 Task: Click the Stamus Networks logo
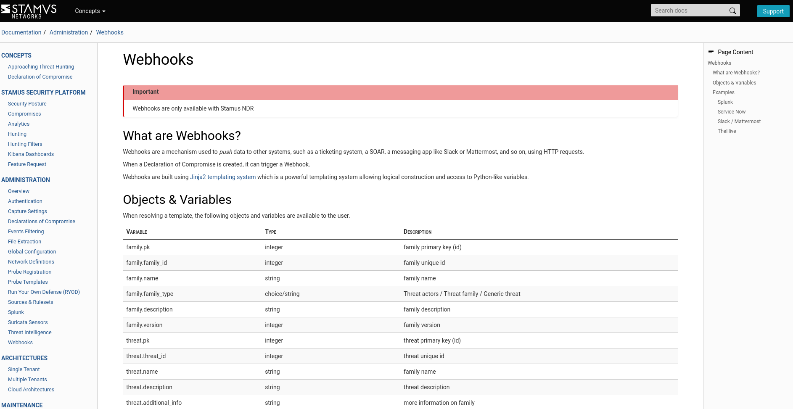[29, 11]
